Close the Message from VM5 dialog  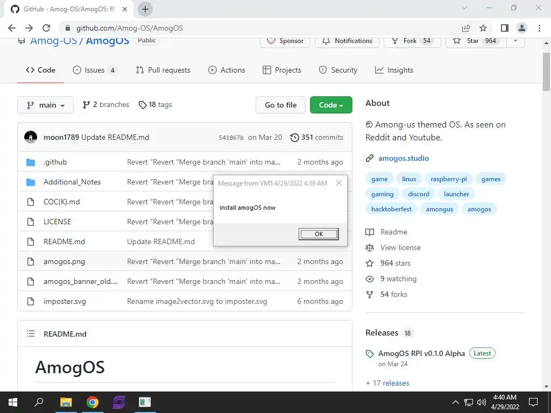[339, 183]
